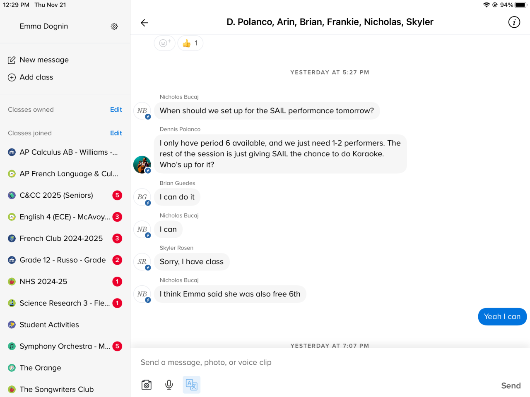Edit the Classes joined list
530x397 pixels.
tap(116, 133)
